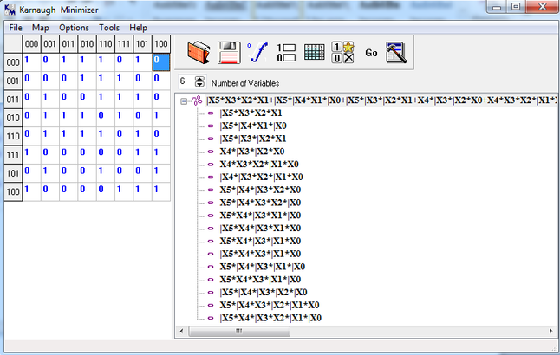This screenshot has height=355, width=560.
Task: Select term |X5*|X4*|X3*|X2*|X0
Action: [x=264, y=293]
